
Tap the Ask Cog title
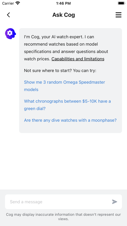click(63, 15)
